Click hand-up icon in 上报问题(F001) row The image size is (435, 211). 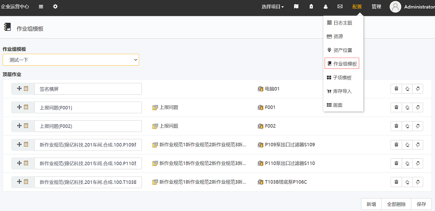407,107
